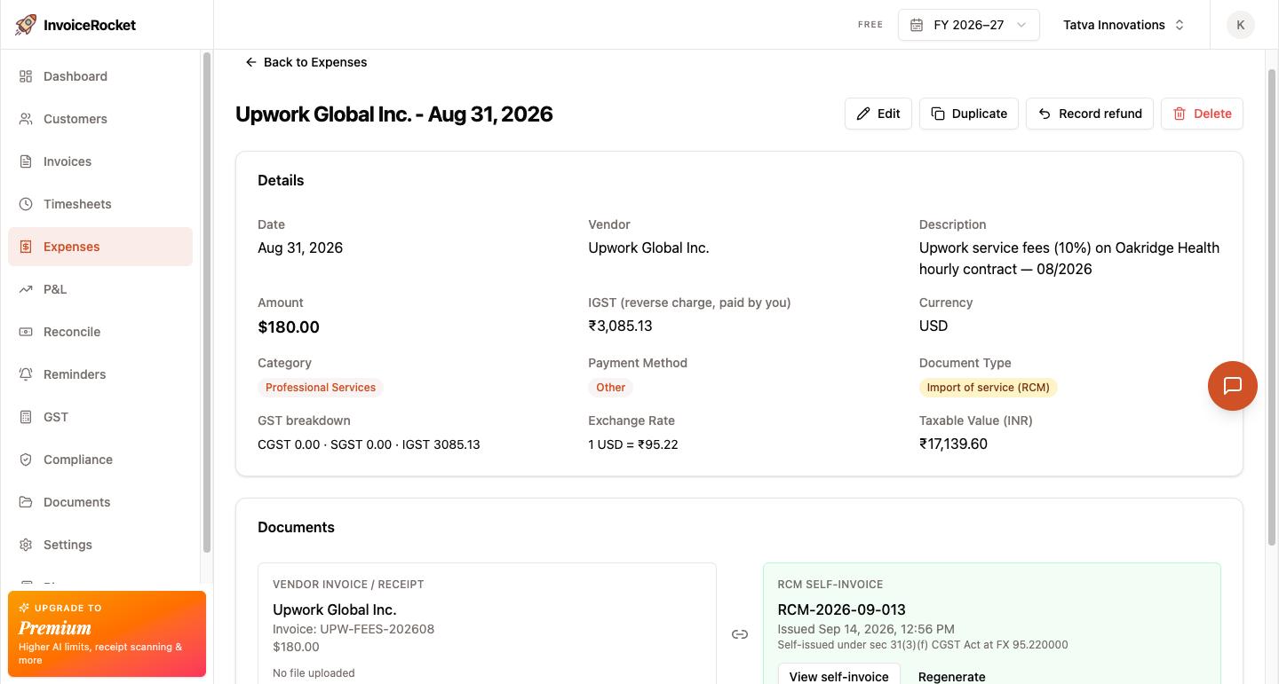
Task: Click the Reconcile sidebar icon
Action: click(x=26, y=332)
